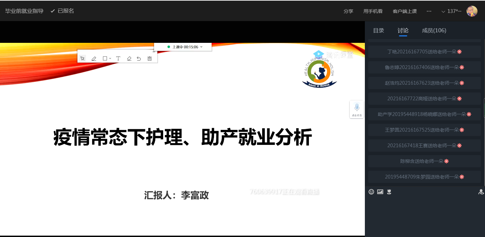Click 用手机看 to watch on phone
Image resolution: width=485 pixels, height=237 pixels.
click(373, 11)
